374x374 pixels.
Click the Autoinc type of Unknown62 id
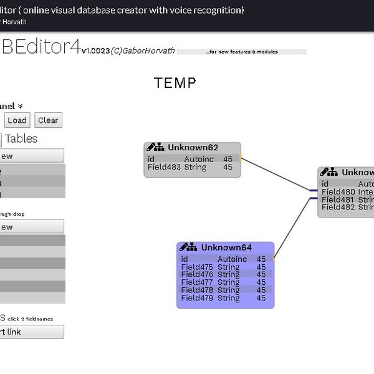(x=199, y=159)
